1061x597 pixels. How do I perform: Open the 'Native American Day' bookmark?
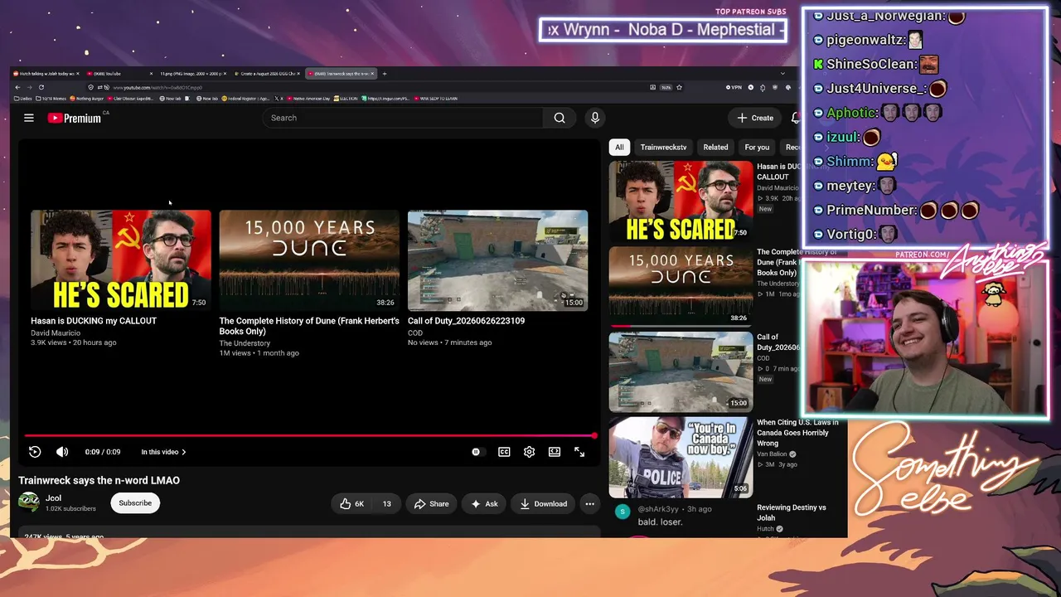pyautogui.click(x=309, y=99)
